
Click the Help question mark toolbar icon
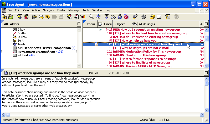click(x=168, y=17)
